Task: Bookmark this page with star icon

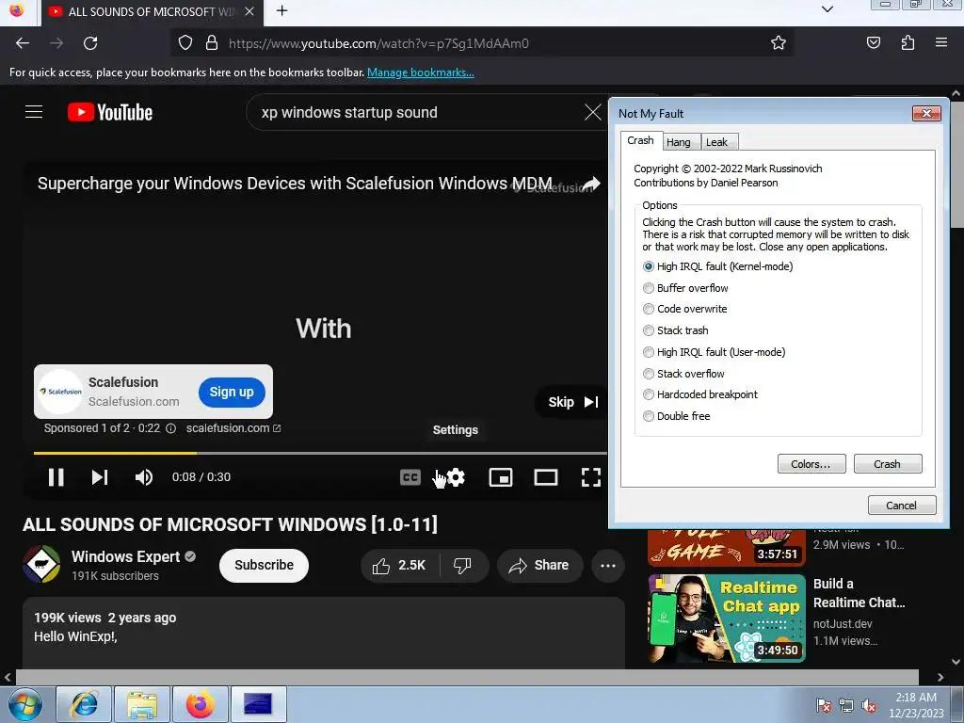Action: 779,43
